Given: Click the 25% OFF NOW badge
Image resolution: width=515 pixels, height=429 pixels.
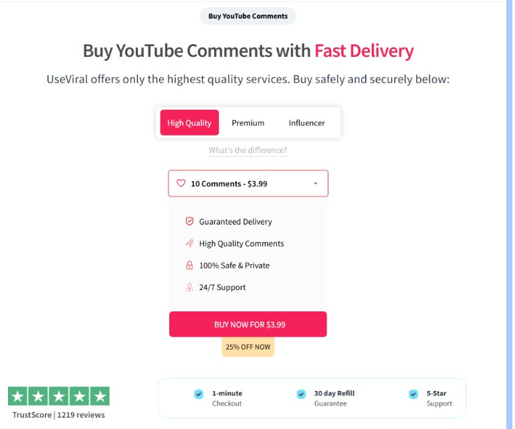Looking at the screenshot, I should (248, 347).
